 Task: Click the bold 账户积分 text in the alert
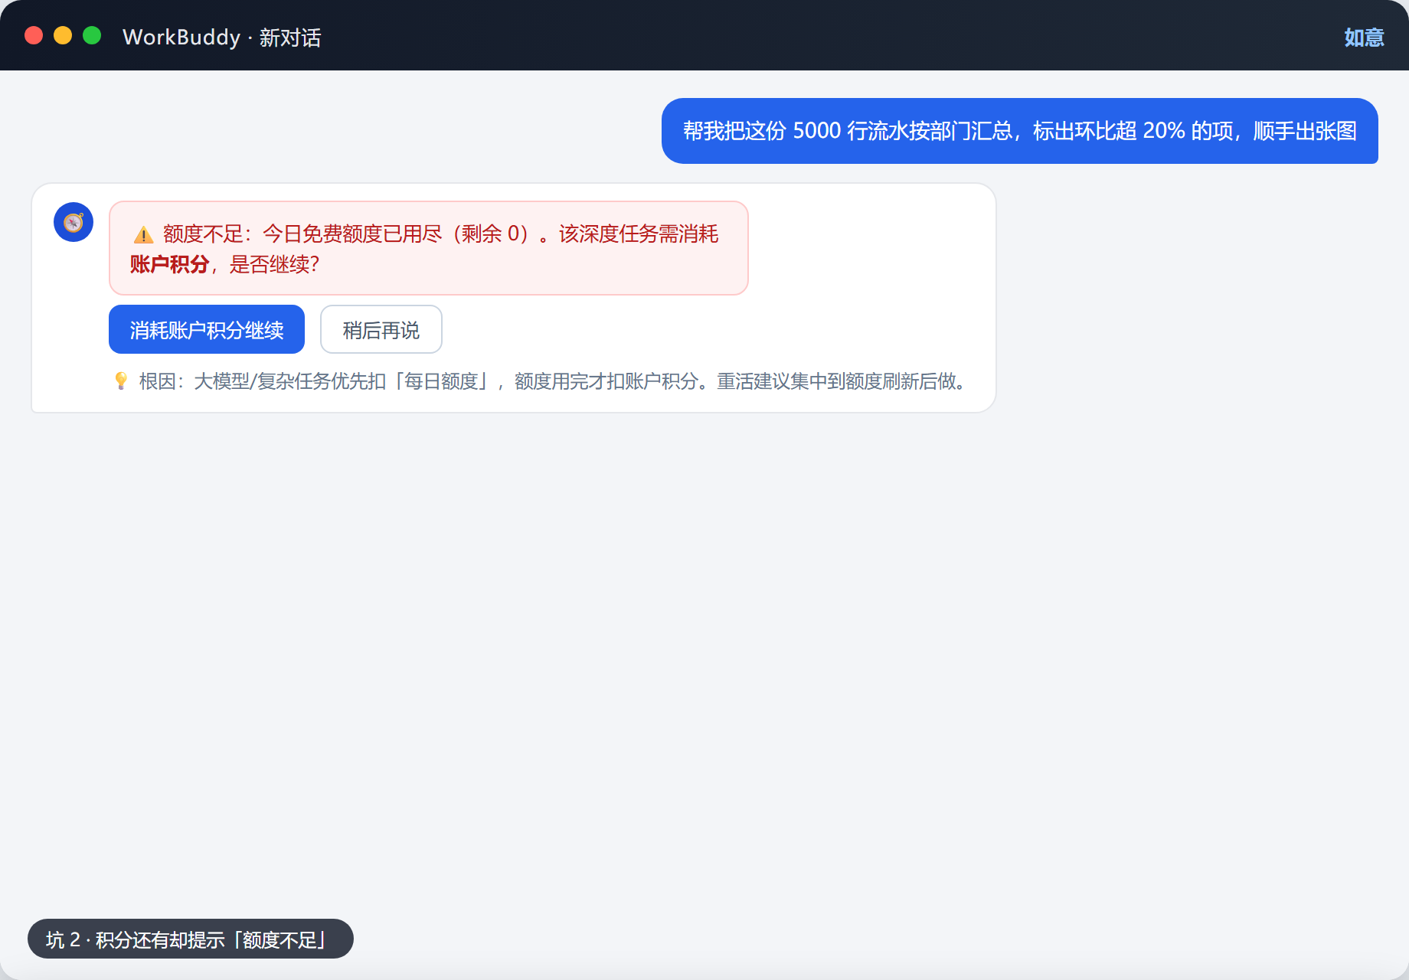click(170, 264)
